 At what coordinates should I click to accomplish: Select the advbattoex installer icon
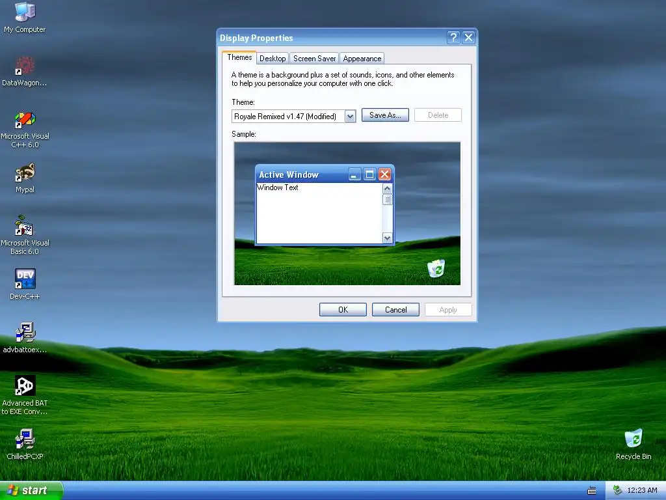click(x=25, y=338)
